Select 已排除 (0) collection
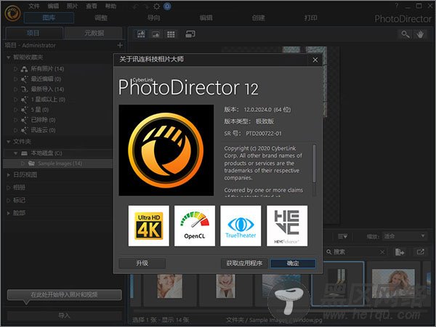 [43, 120]
